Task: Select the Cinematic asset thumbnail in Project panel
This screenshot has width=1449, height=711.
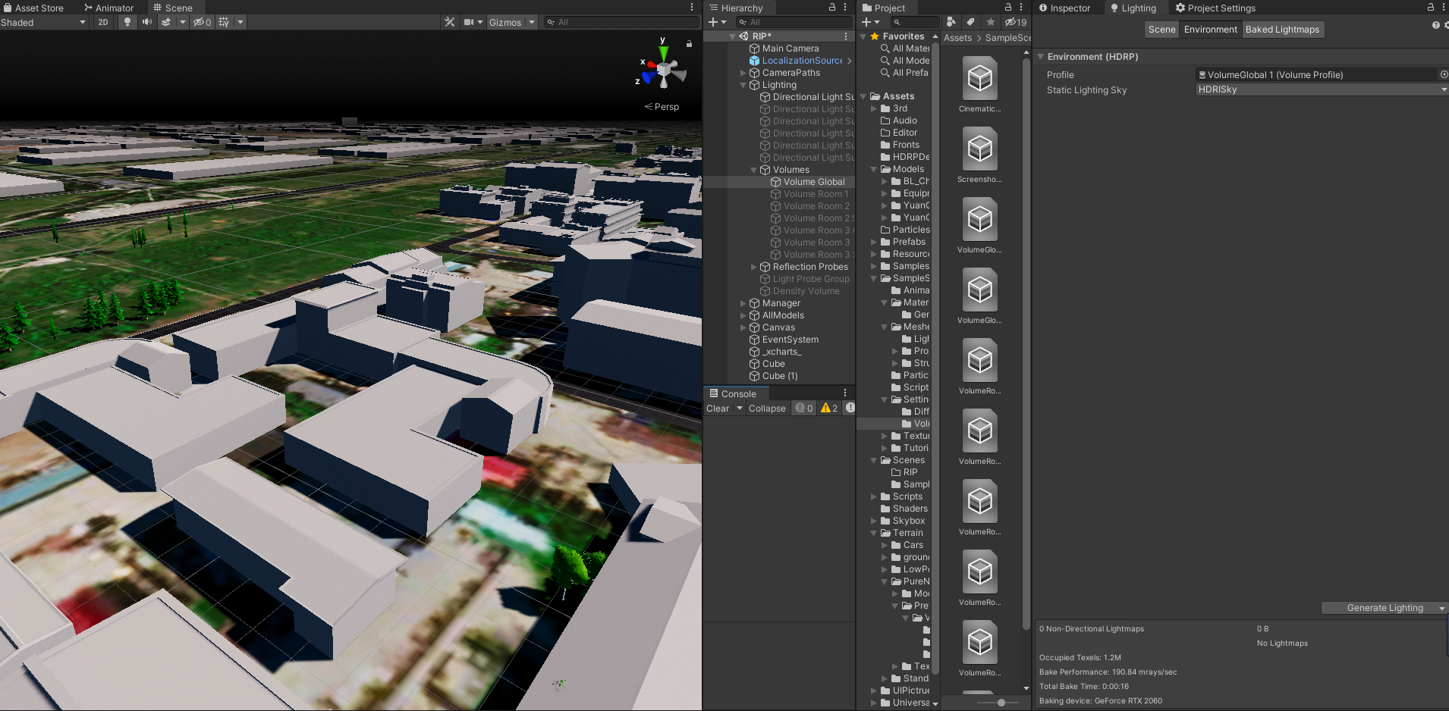Action: tap(979, 80)
